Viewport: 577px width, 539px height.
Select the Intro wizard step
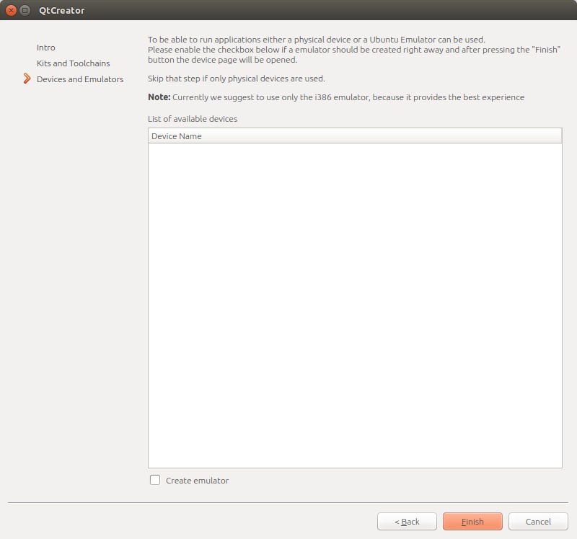[46, 48]
